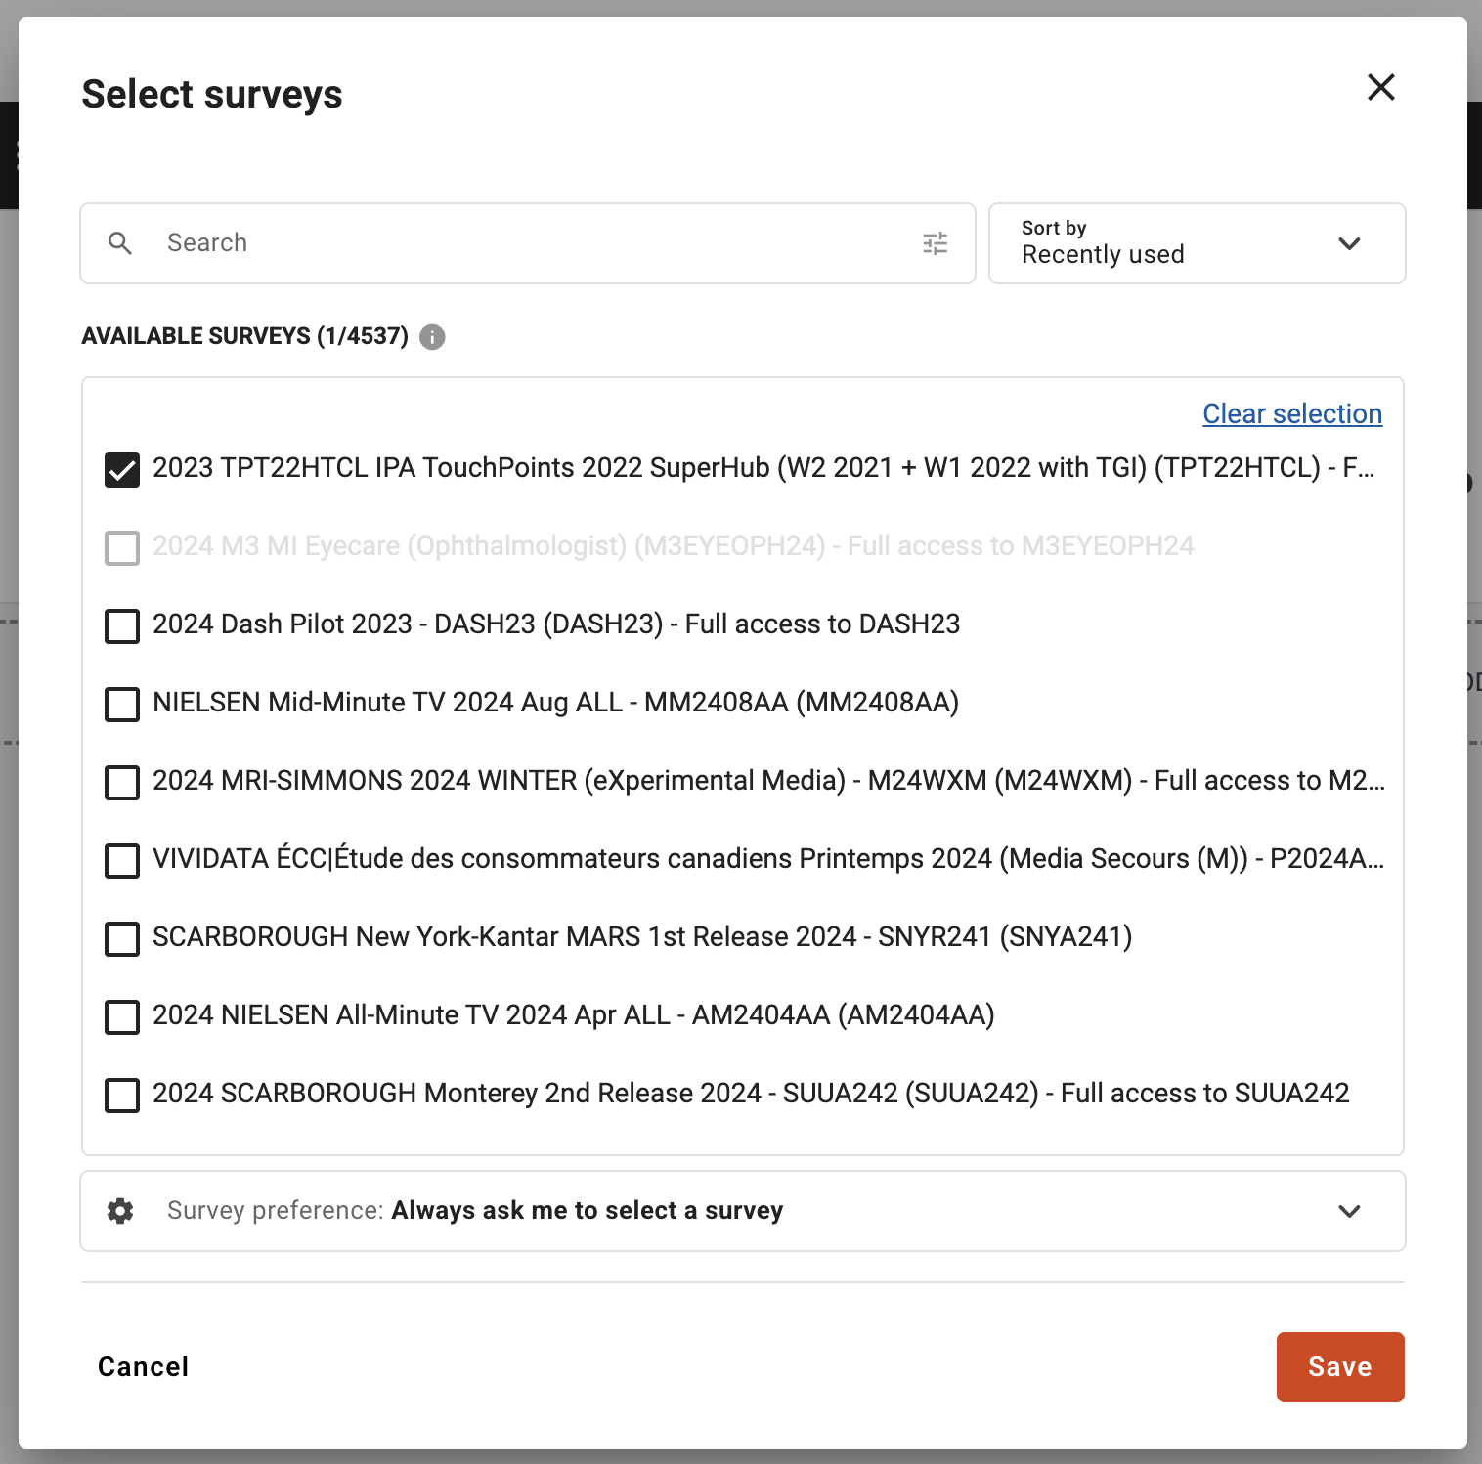Click the MRI-SIMMONS M24WXM survey label

[768, 780]
